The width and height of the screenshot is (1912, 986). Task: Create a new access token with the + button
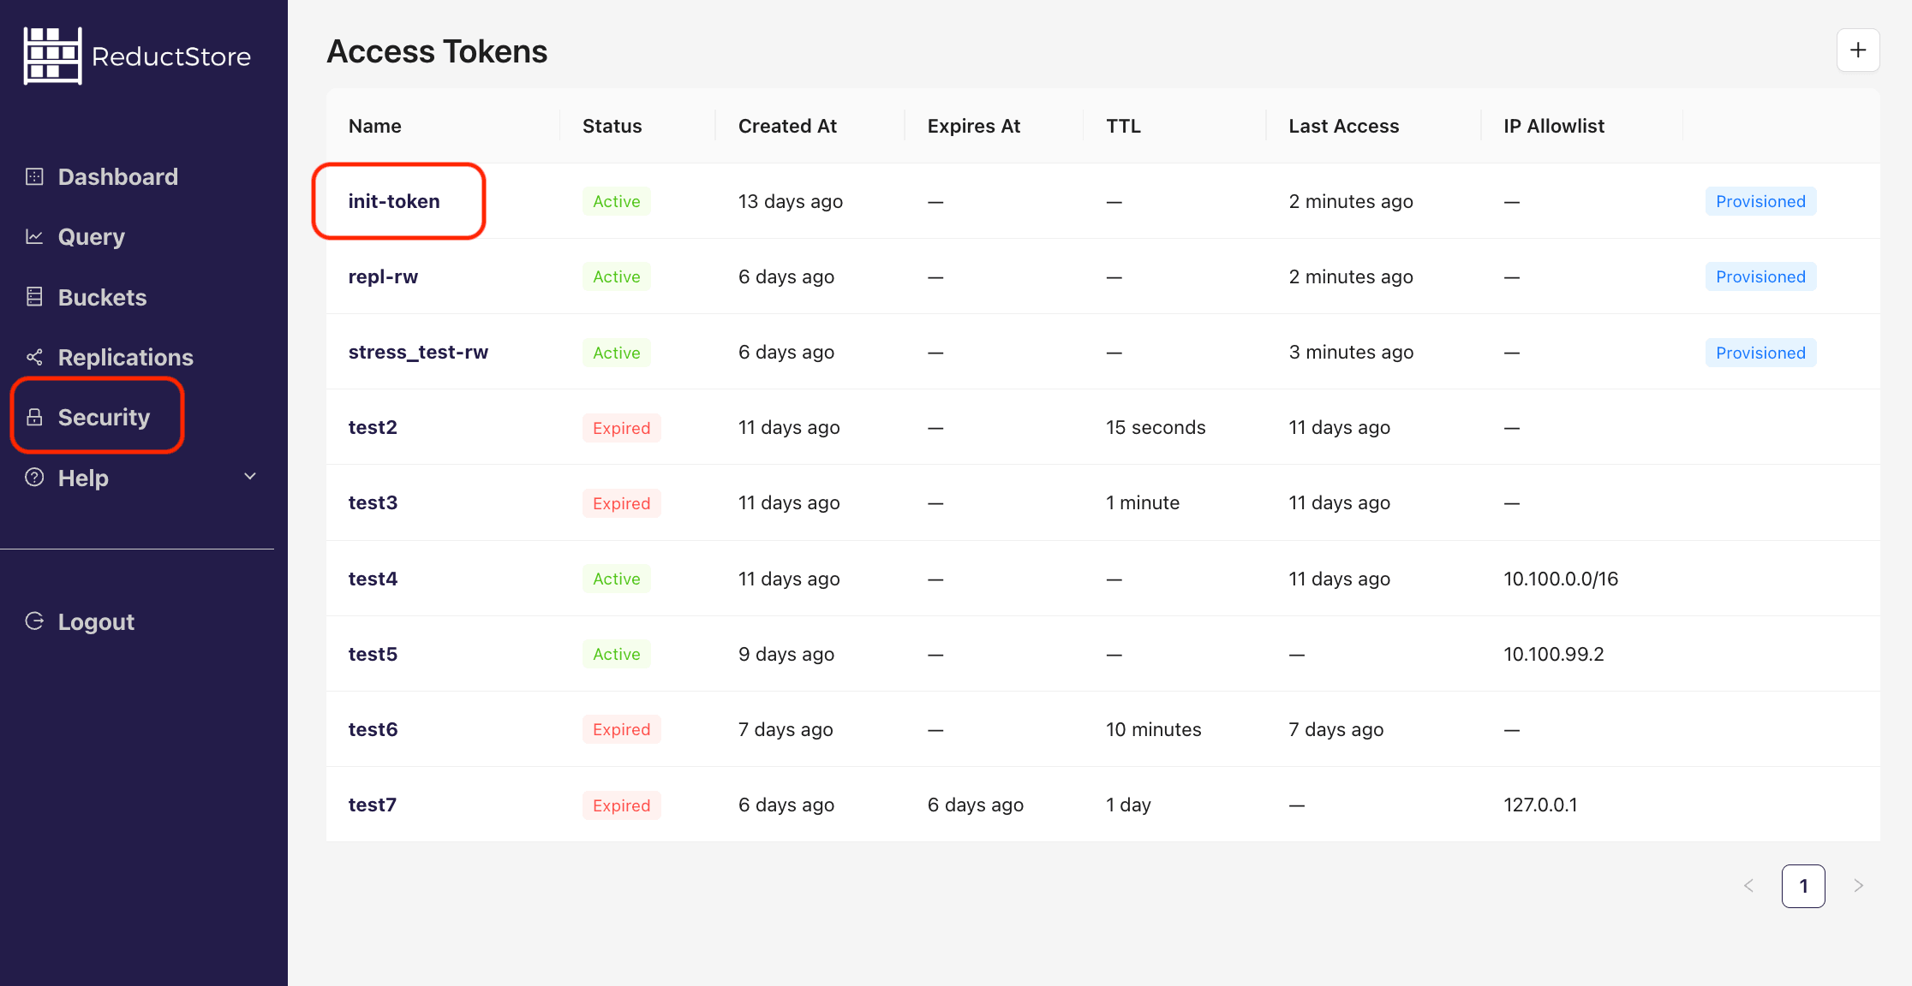pos(1858,50)
